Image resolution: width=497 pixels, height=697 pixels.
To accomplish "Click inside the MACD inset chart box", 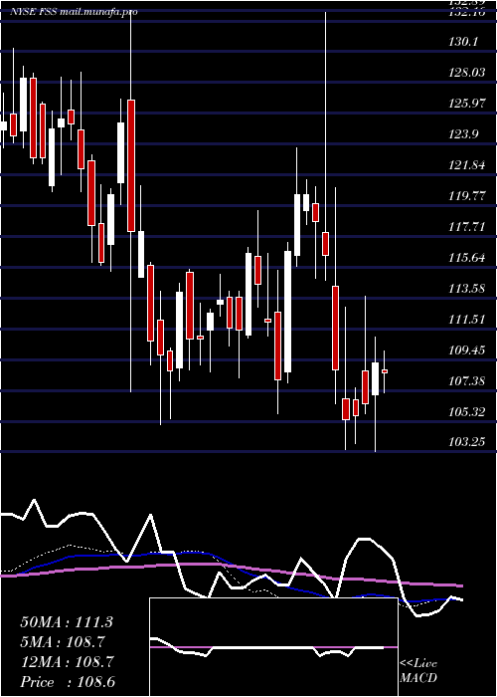I will point(273,647).
